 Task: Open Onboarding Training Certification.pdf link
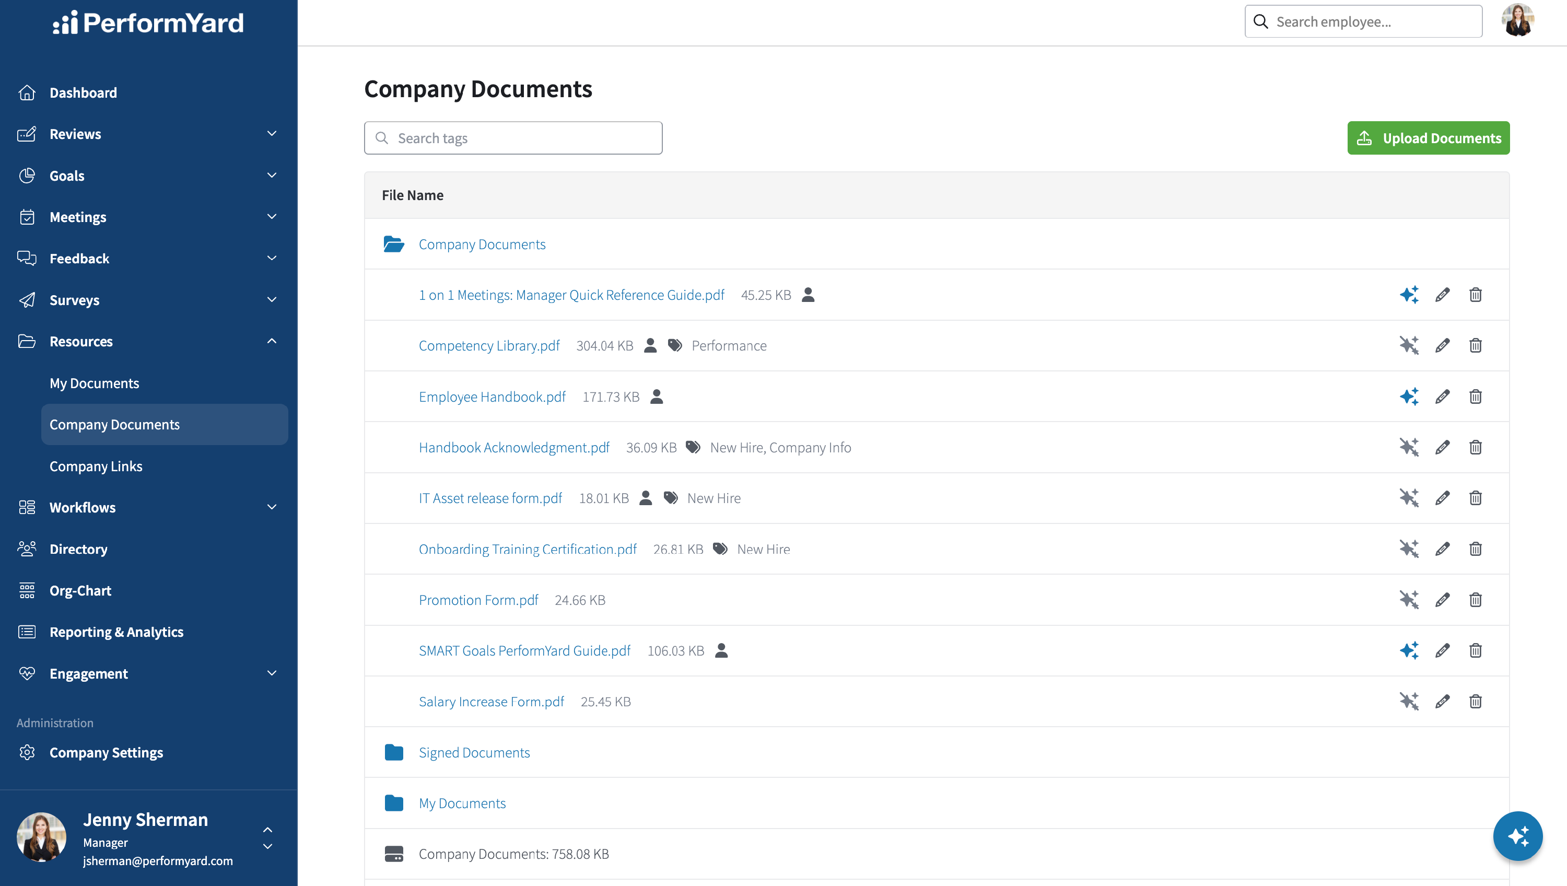(528, 549)
